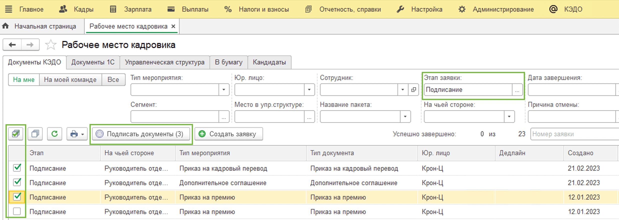Open the Этап заявки selection dialog
619x220 pixels.
517,90
